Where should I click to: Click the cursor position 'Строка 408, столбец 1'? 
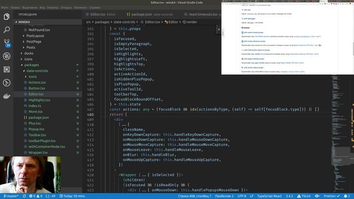tap(194, 196)
